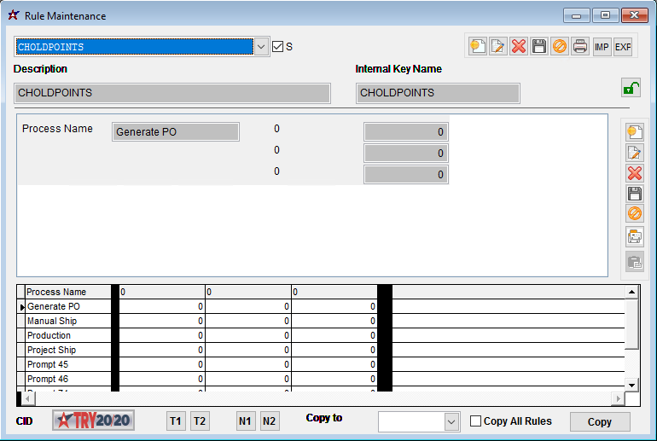Save rule with top toolbar floppy disk icon

539,46
